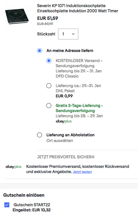Click the EUR 51,59 price
The height and width of the screenshot is (216, 138).
pos(47,18)
